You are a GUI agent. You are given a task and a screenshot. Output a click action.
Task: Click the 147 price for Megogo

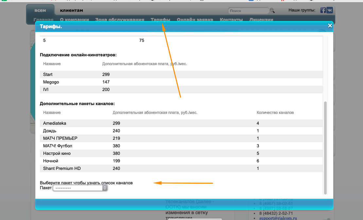pos(106,82)
